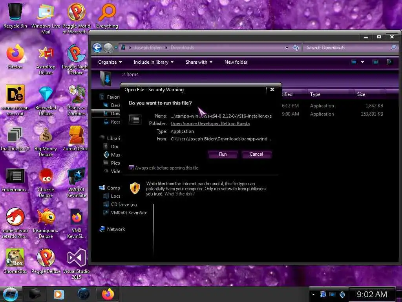Launch Windows Live Mail from desktop

[46, 18]
